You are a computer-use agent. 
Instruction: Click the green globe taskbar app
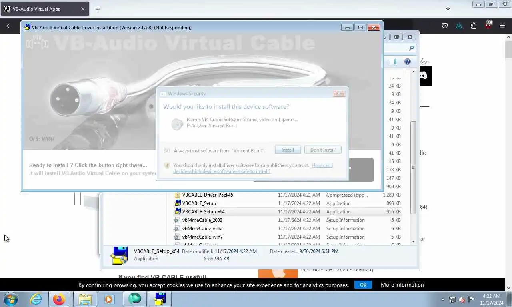pyautogui.click(x=135, y=299)
